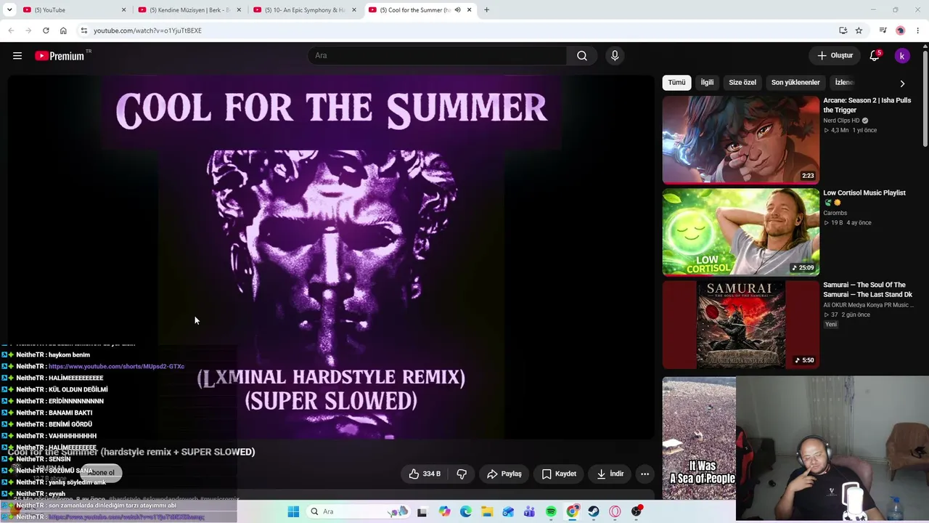The width and height of the screenshot is (929, 523).
Task: Close the Kendine Müzisyen tab
Action: (x=239, y=10)
